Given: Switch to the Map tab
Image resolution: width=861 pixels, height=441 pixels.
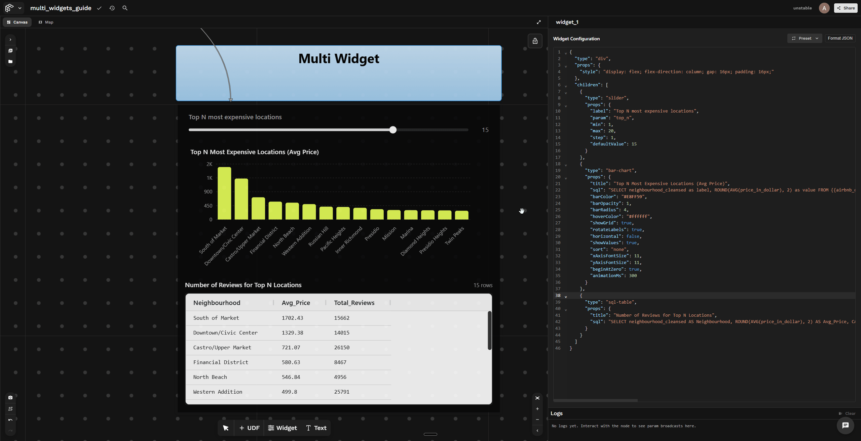Looking at the screenshot, I should [x=46, y=22].
